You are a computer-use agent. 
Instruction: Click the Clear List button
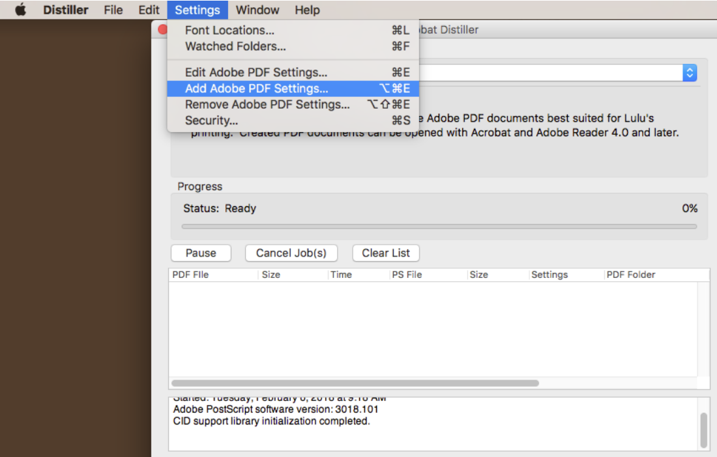pos(386,253)
